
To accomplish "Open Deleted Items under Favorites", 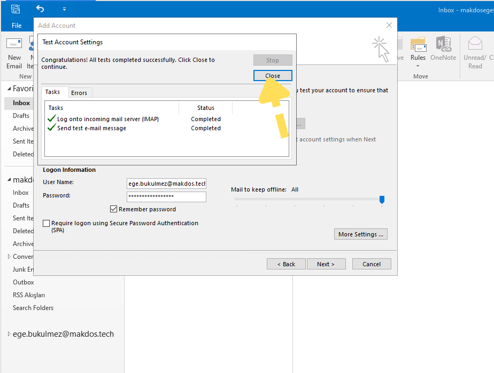I will [22, 154].
